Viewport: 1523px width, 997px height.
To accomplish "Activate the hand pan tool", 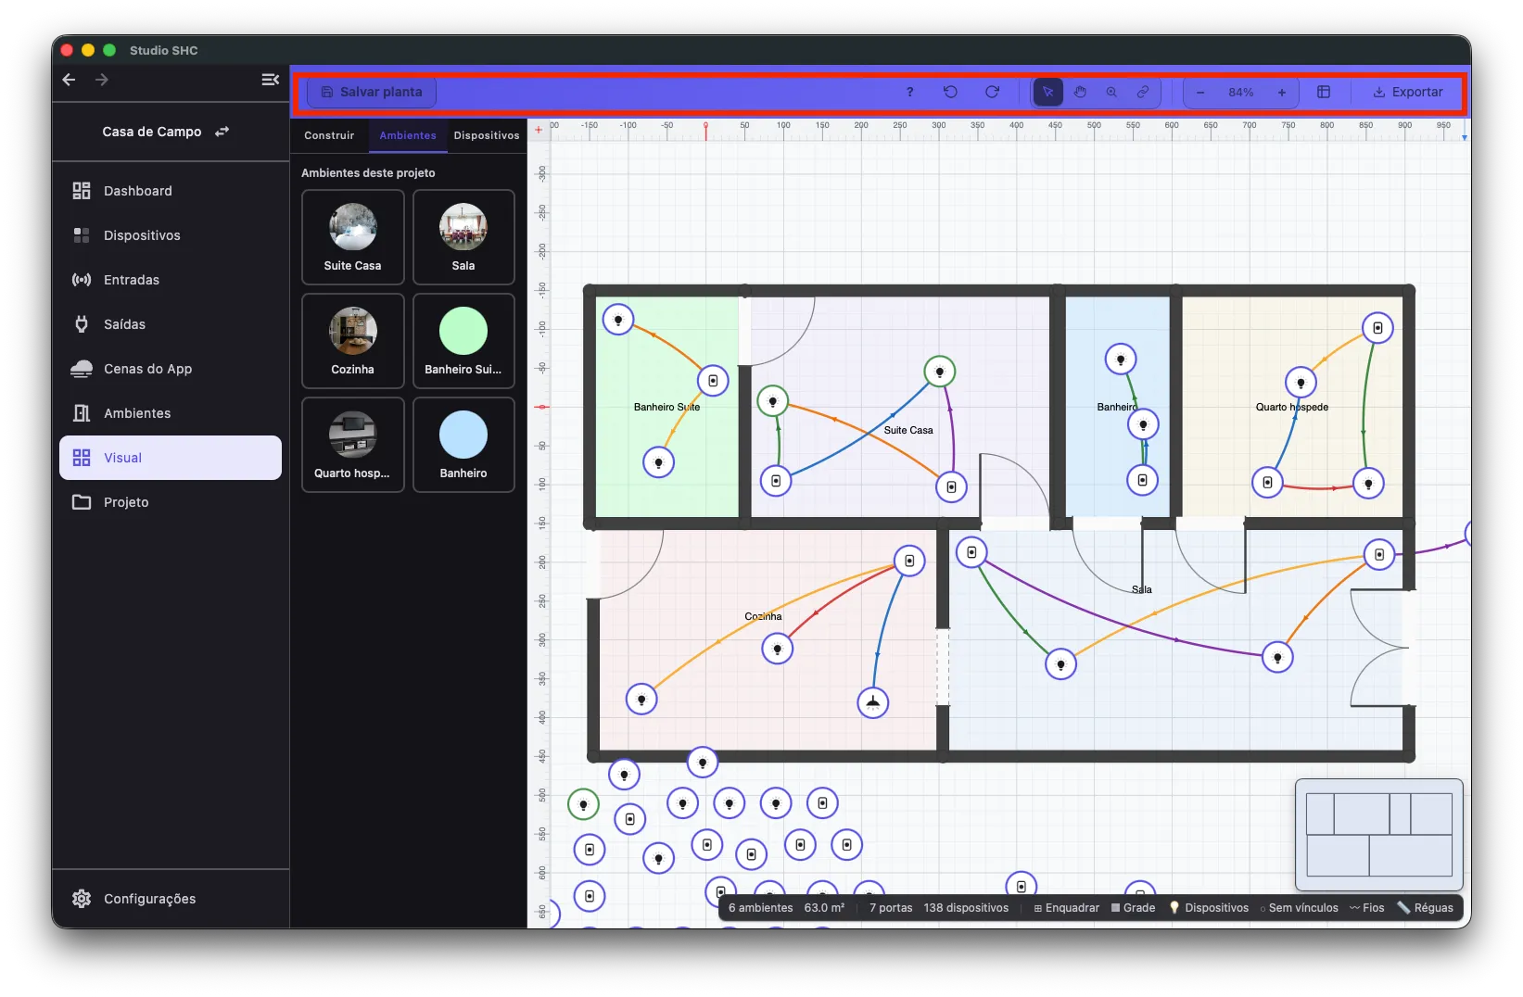I will (x=1080, y=92).
